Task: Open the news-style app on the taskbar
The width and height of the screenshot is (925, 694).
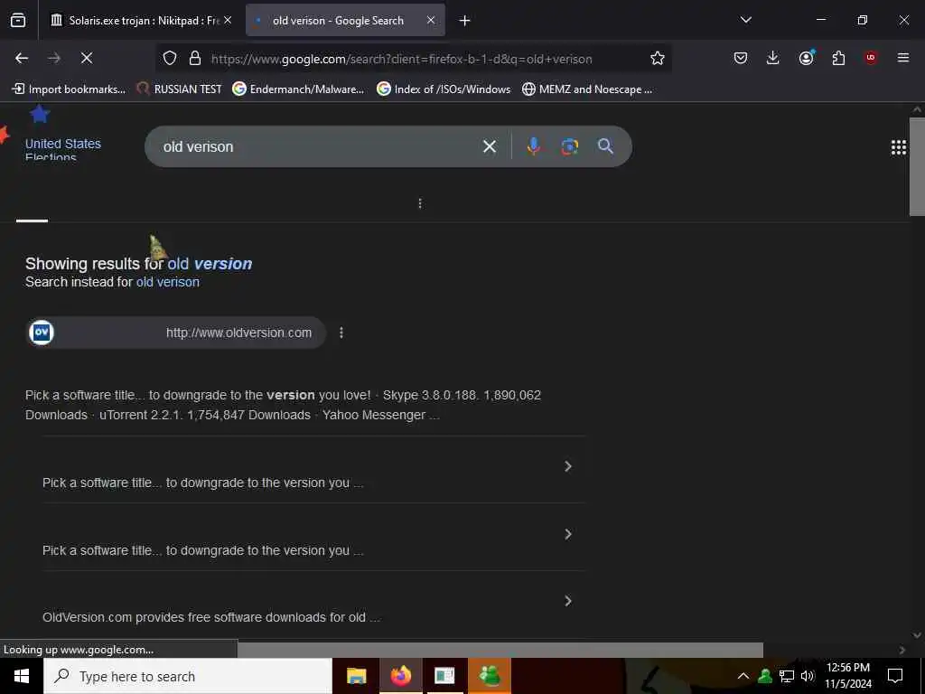Action: coord(444,676)
